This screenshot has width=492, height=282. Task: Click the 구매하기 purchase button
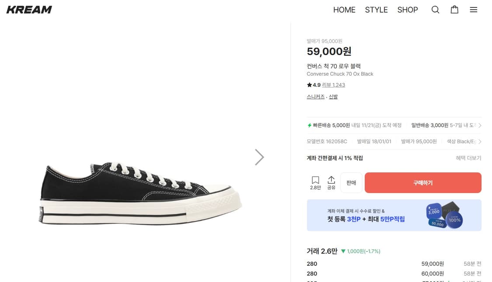coord(422,182)
